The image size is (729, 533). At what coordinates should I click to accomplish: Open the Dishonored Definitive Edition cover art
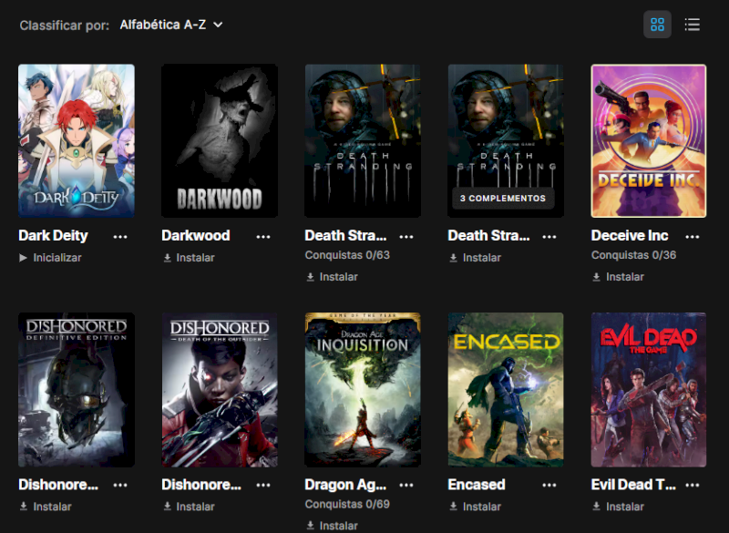click(77, 390)
